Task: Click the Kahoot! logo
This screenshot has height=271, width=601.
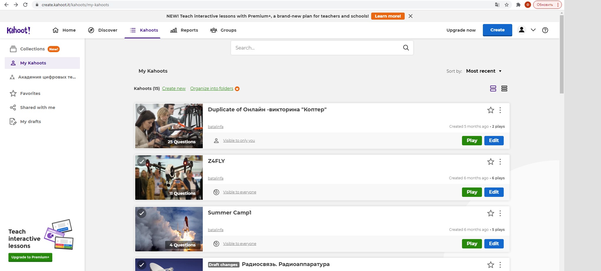Action: [19, 30]
